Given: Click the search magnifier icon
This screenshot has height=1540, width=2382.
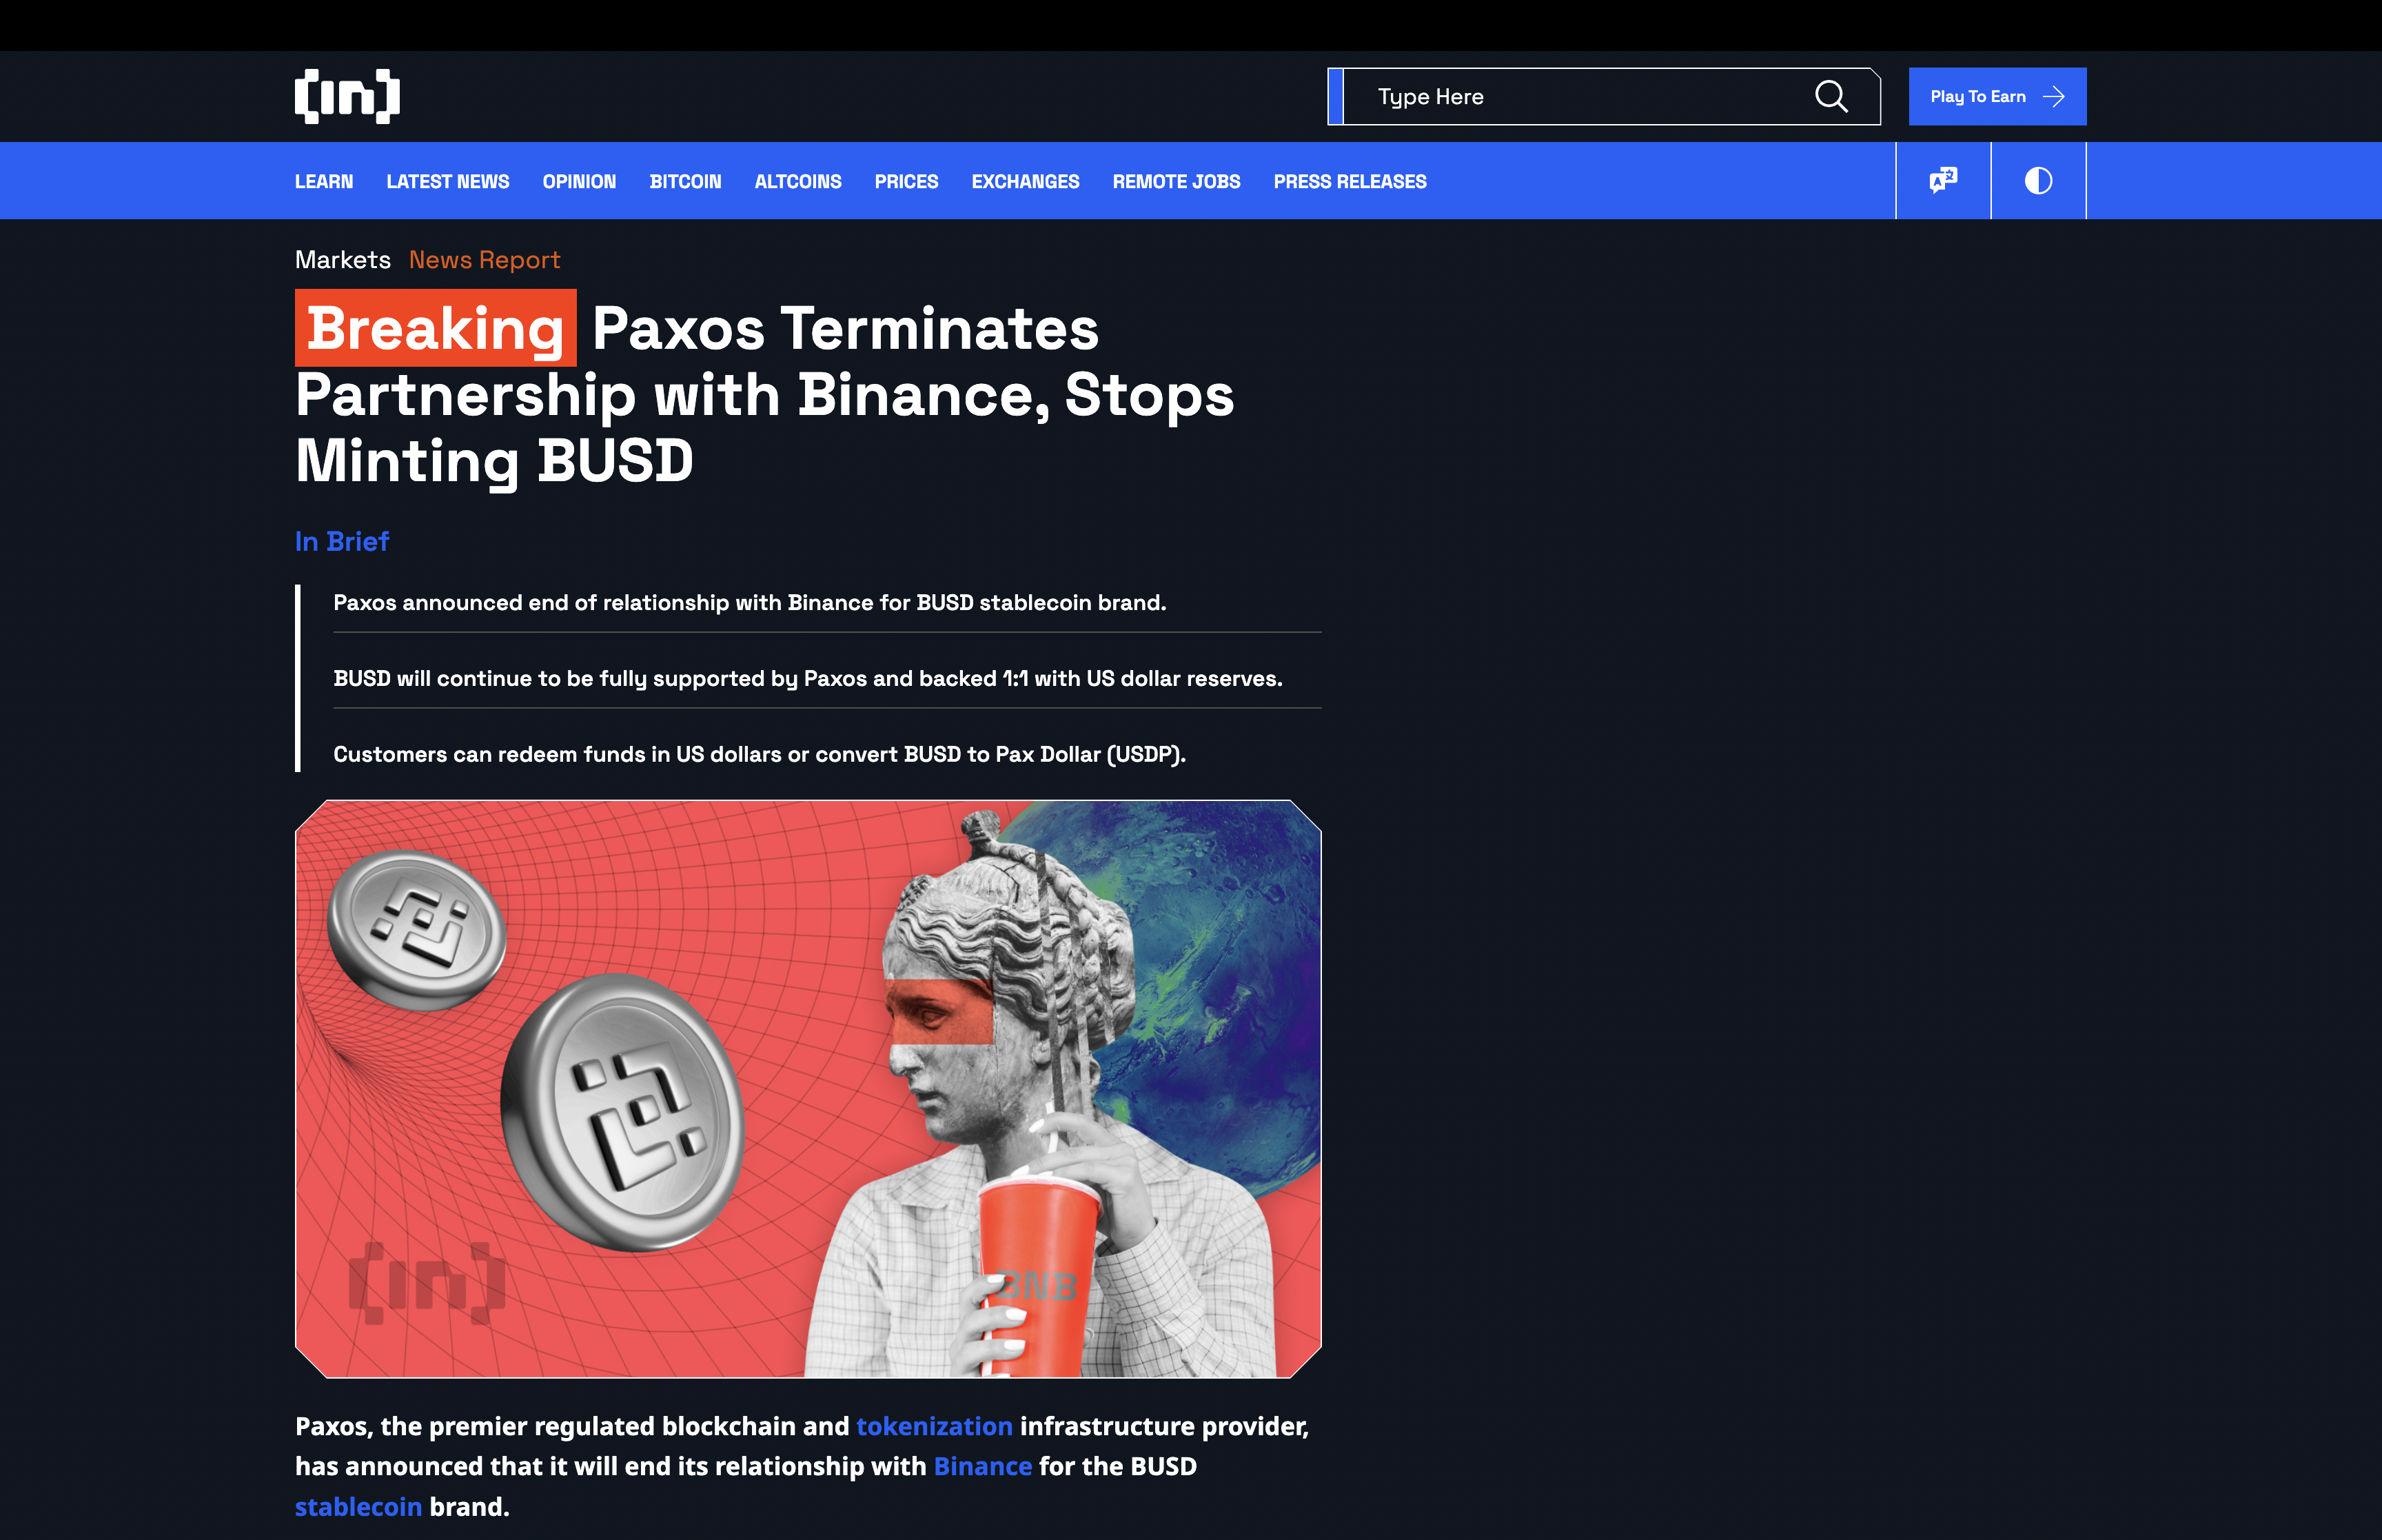Looking at the screenshot, I should tap(1830, 96).
